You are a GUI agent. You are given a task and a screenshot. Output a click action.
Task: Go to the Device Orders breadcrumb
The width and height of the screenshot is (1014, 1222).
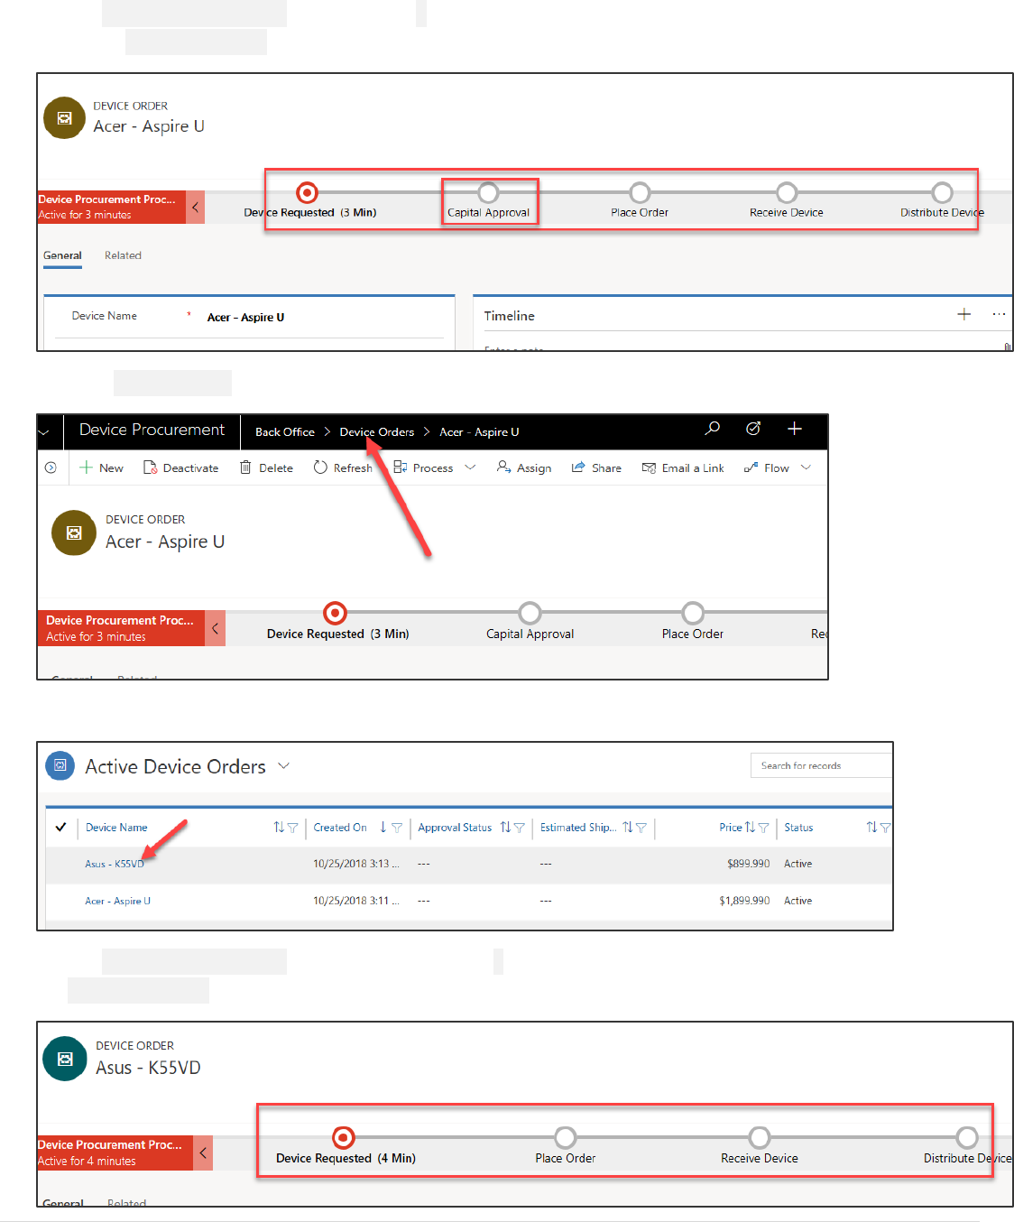pyautogui.click(x=377, y=432)
